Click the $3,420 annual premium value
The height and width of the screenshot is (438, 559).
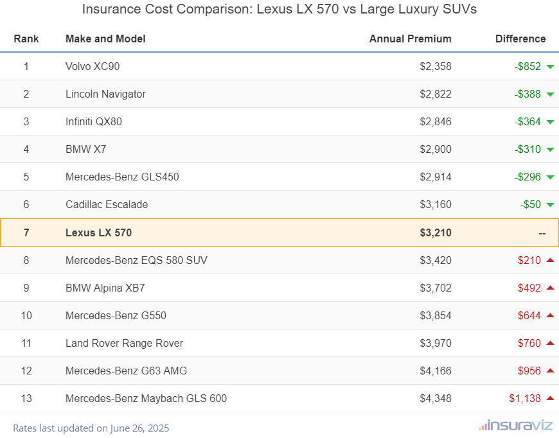click(436, 261)
